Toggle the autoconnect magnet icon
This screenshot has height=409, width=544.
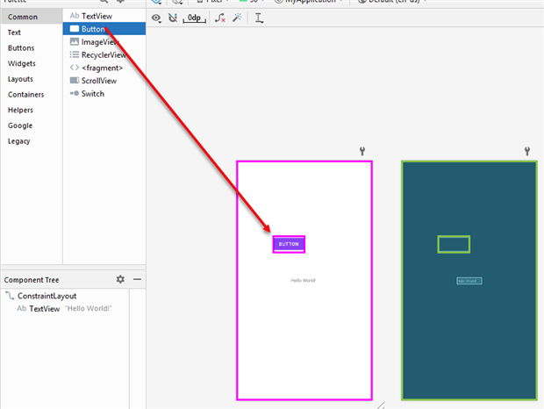[x=173, y=18]
